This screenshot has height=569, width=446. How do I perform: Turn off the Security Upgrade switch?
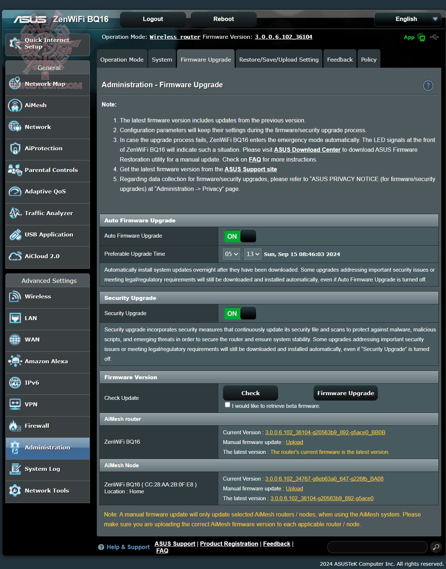[240, 313]
